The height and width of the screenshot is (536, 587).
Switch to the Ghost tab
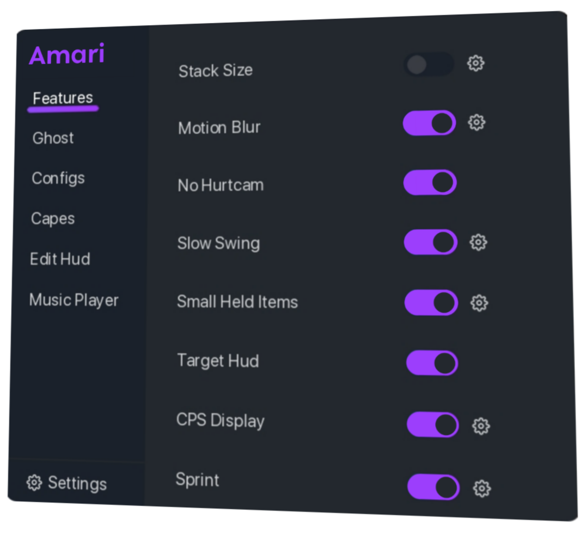53,138
